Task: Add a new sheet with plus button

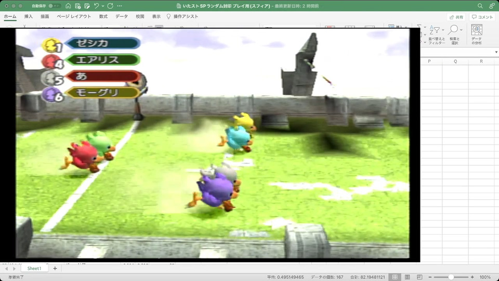Action: (55, 269)
